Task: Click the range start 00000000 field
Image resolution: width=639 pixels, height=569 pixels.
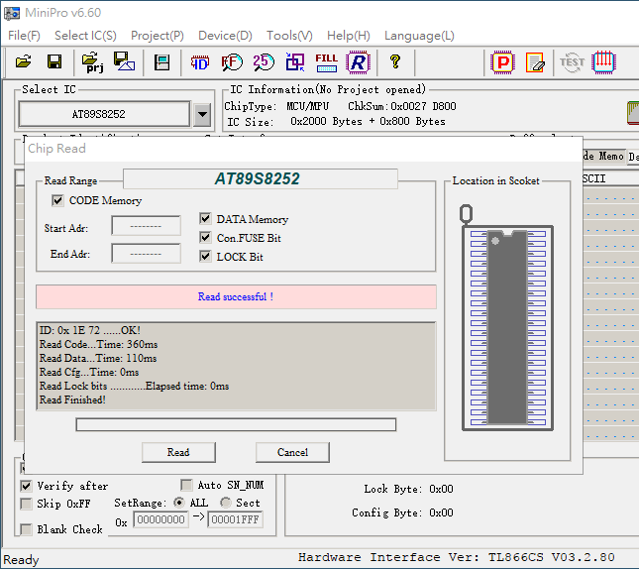Action: [160, 519]
